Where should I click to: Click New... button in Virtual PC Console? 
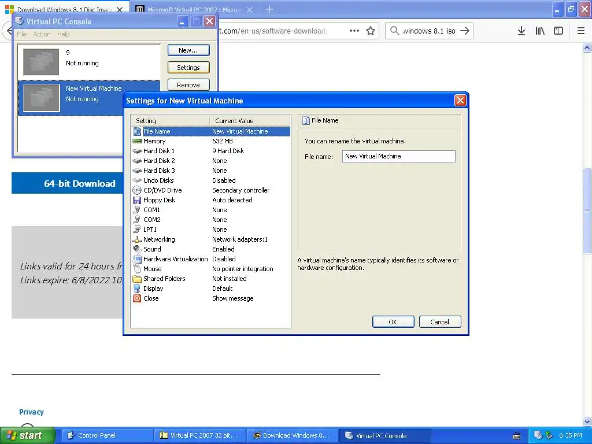(x=188, y=50)
